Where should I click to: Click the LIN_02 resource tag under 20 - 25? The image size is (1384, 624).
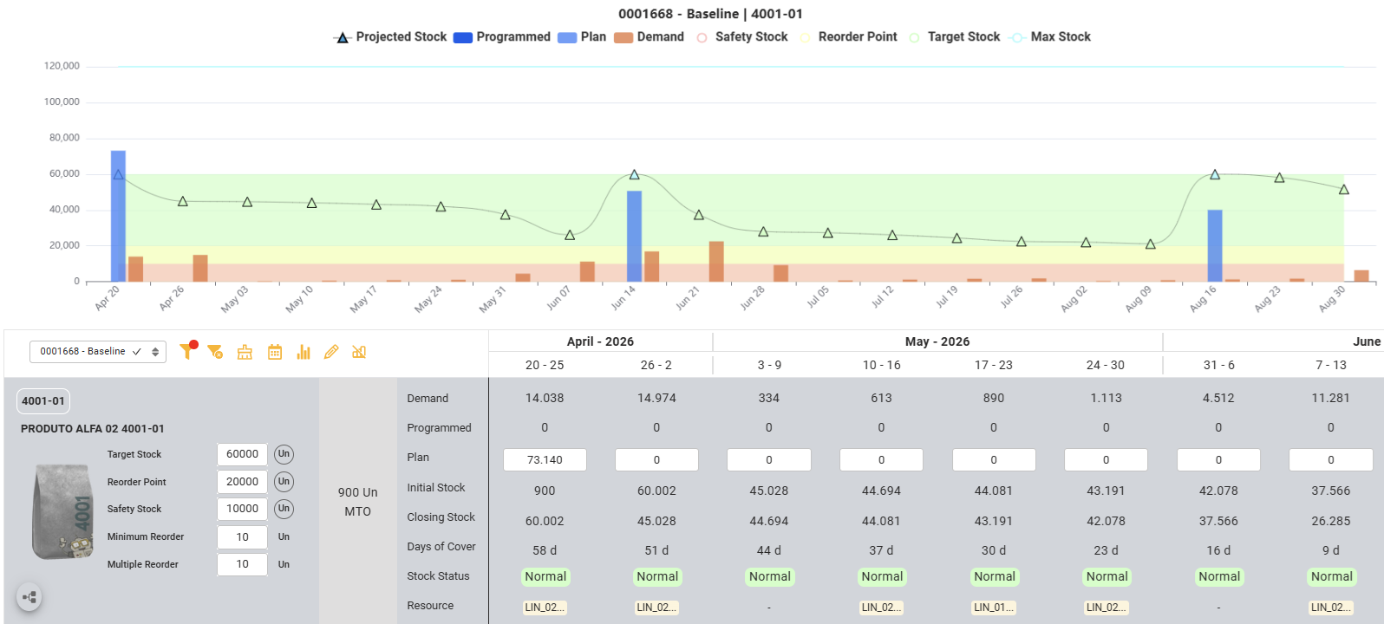pyautogui.click(x=545, y=608)
